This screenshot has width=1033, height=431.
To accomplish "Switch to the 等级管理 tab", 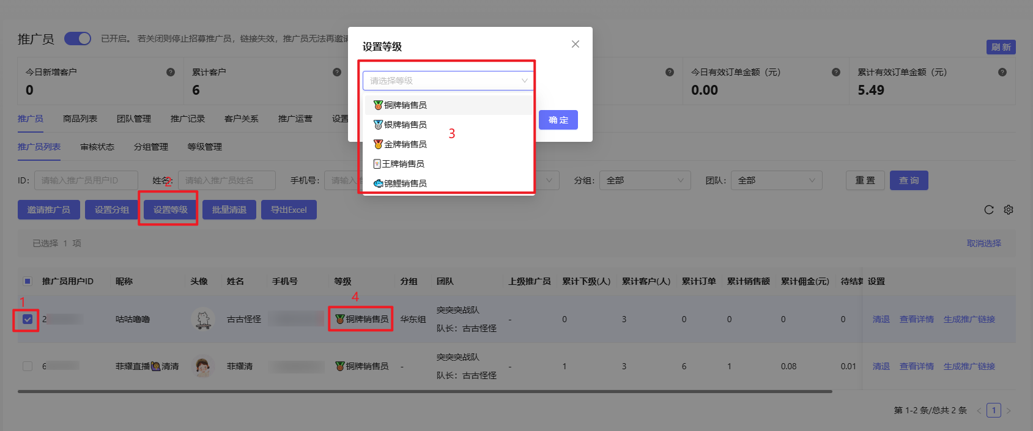I will [x=204, y=147].
